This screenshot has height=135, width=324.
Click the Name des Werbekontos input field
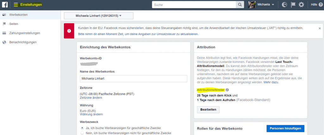pos(134,78)
